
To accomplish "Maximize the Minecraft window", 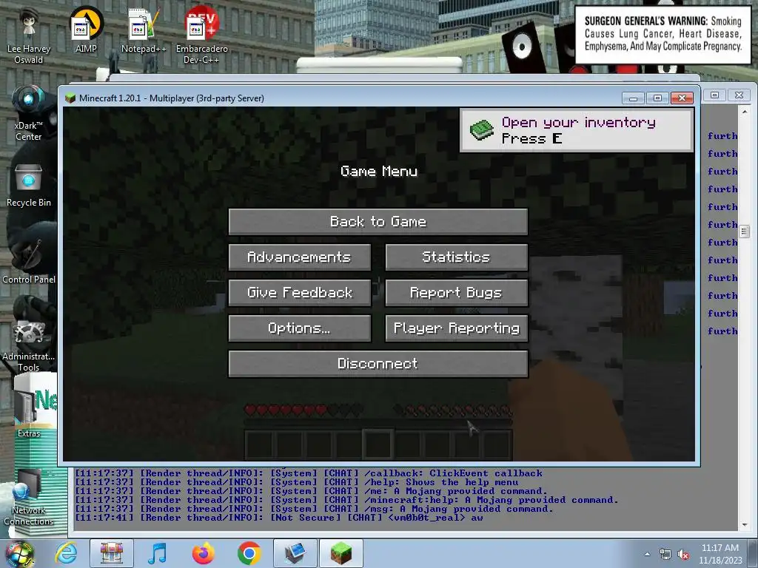I will 657,98.
